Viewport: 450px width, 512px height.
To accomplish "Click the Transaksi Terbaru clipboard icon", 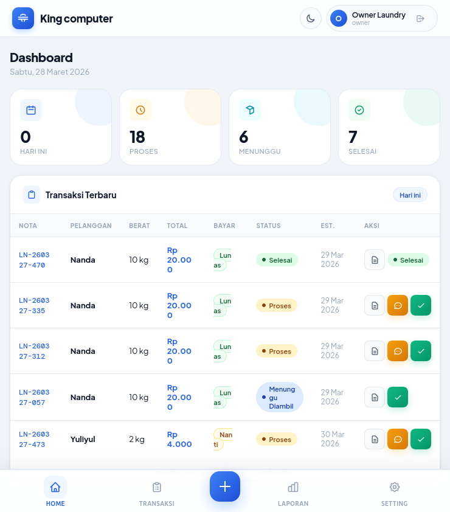I will click(32, 195).
